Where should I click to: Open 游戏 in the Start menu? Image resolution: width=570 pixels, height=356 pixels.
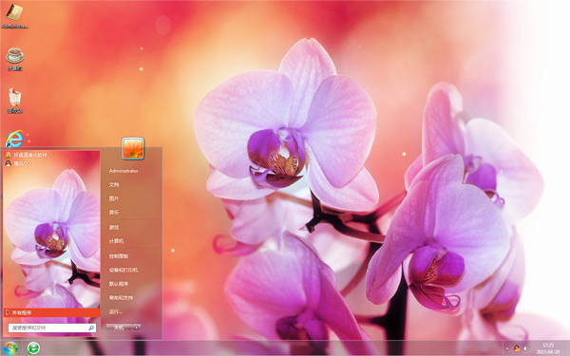[114, 228]
